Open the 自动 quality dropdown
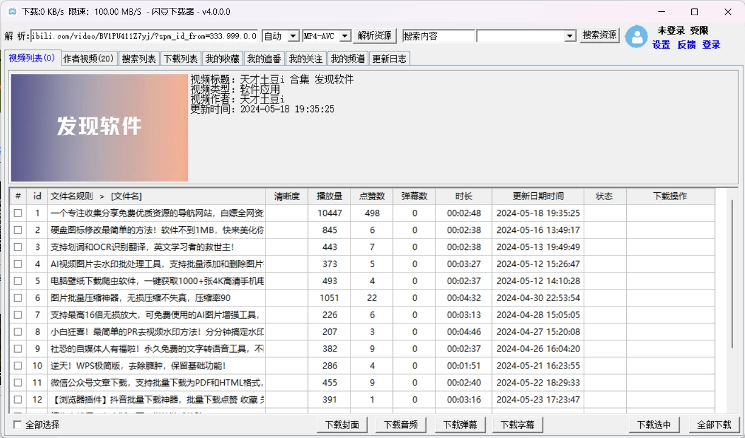Viewport: 745px width, 438px height. click(x=293, y=36)
